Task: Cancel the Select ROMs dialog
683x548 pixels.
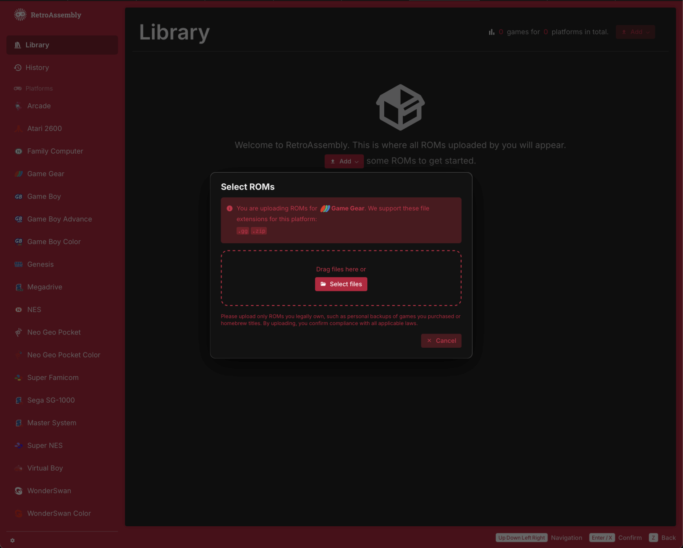Action: pos(441,341)
